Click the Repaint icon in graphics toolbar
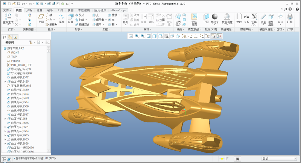 pyautogui.click(x=148, y=36)
